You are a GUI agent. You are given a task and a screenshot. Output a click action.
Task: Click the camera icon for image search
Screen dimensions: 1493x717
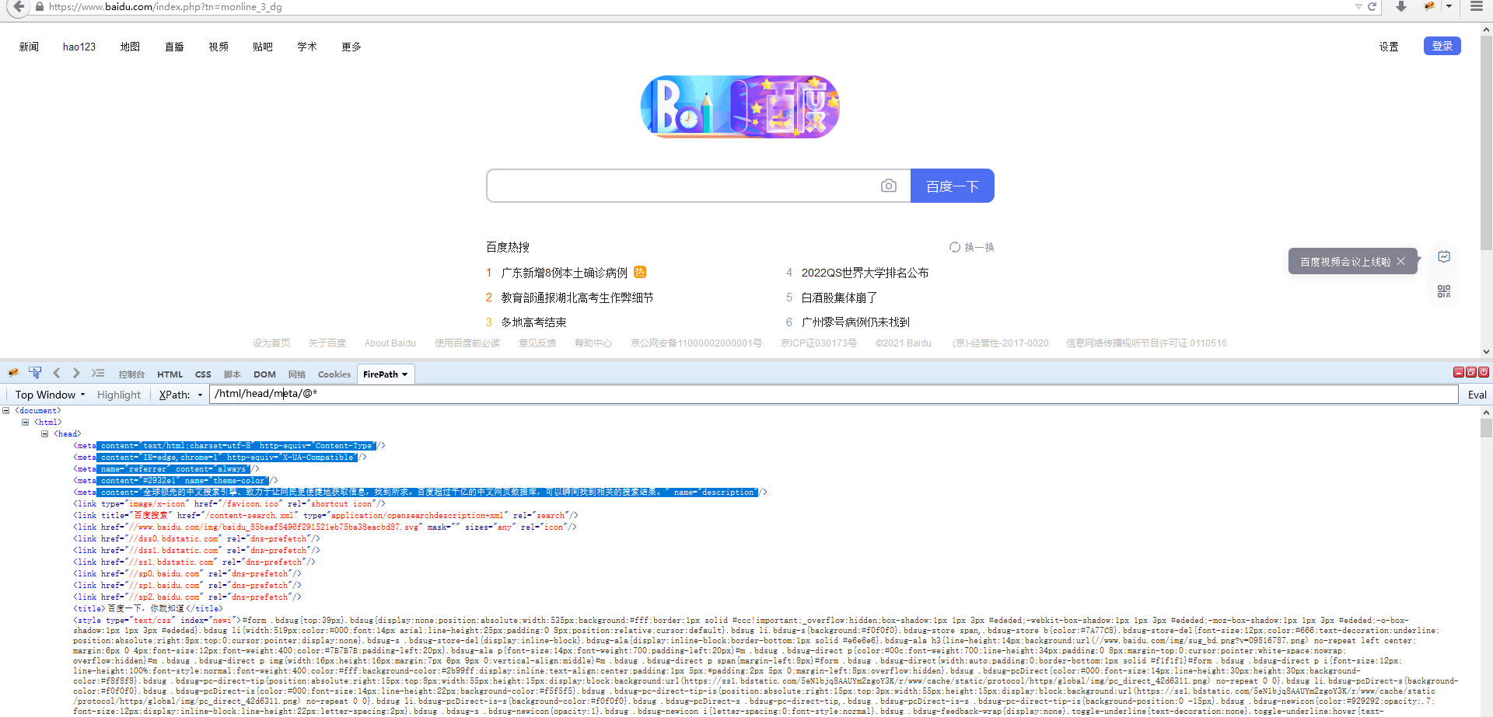[889, 186]
